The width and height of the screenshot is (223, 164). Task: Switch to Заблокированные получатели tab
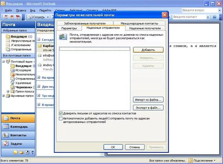pyautogui.click(x=85, y=23)
